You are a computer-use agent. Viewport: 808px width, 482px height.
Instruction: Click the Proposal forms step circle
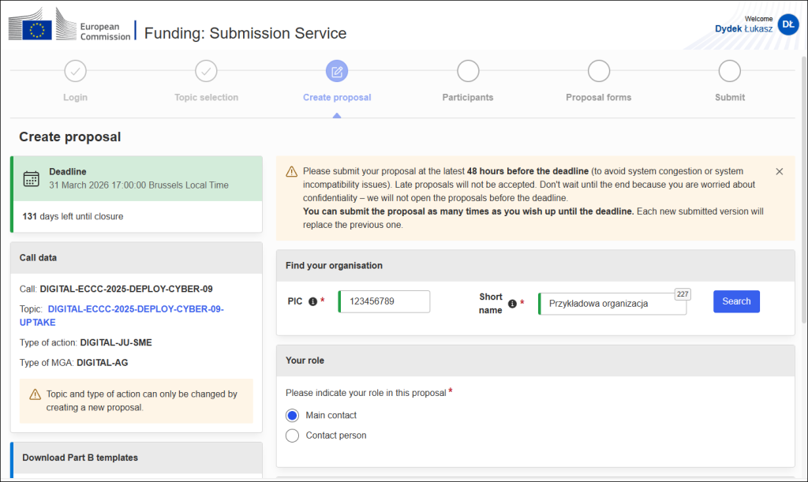pos(599,72)
